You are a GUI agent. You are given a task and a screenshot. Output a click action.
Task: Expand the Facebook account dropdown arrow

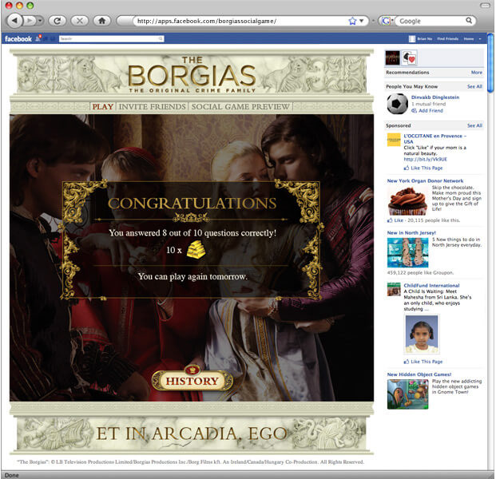pyautogui.click(x=480, y=39)
